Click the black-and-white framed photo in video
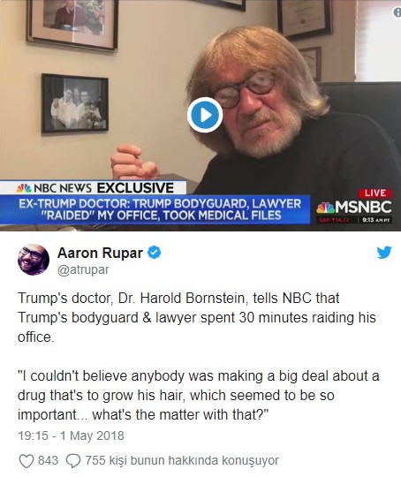 pos(75,103)
